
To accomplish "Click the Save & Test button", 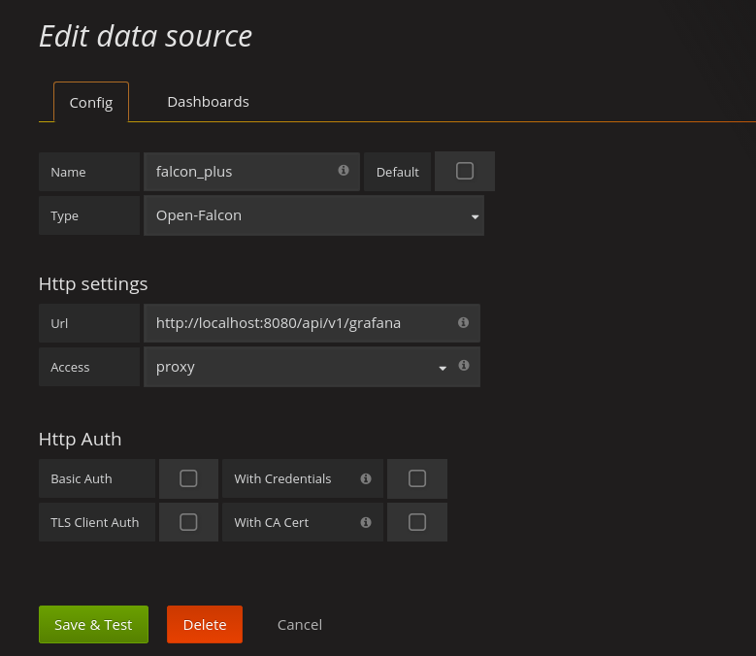I will click(93, 625).
